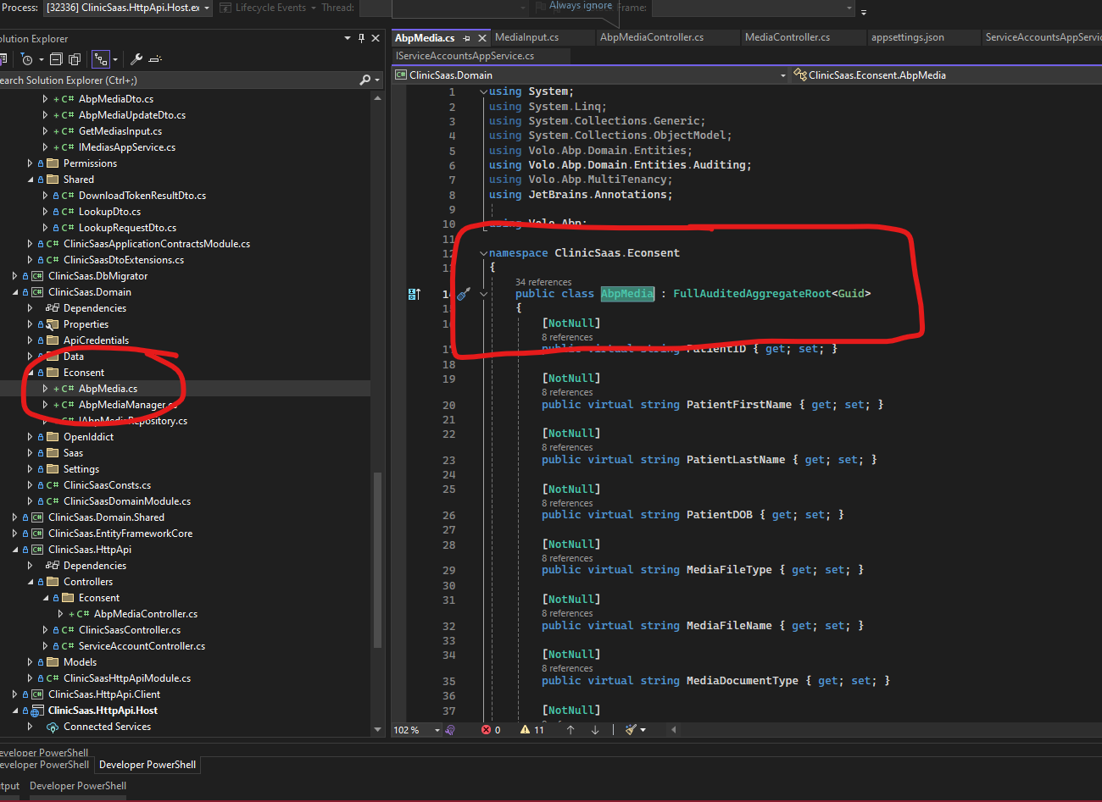1102x802 pixels.
Task: Toggle auto-hide pin on Solution Explorer
Action: (362, 38)
